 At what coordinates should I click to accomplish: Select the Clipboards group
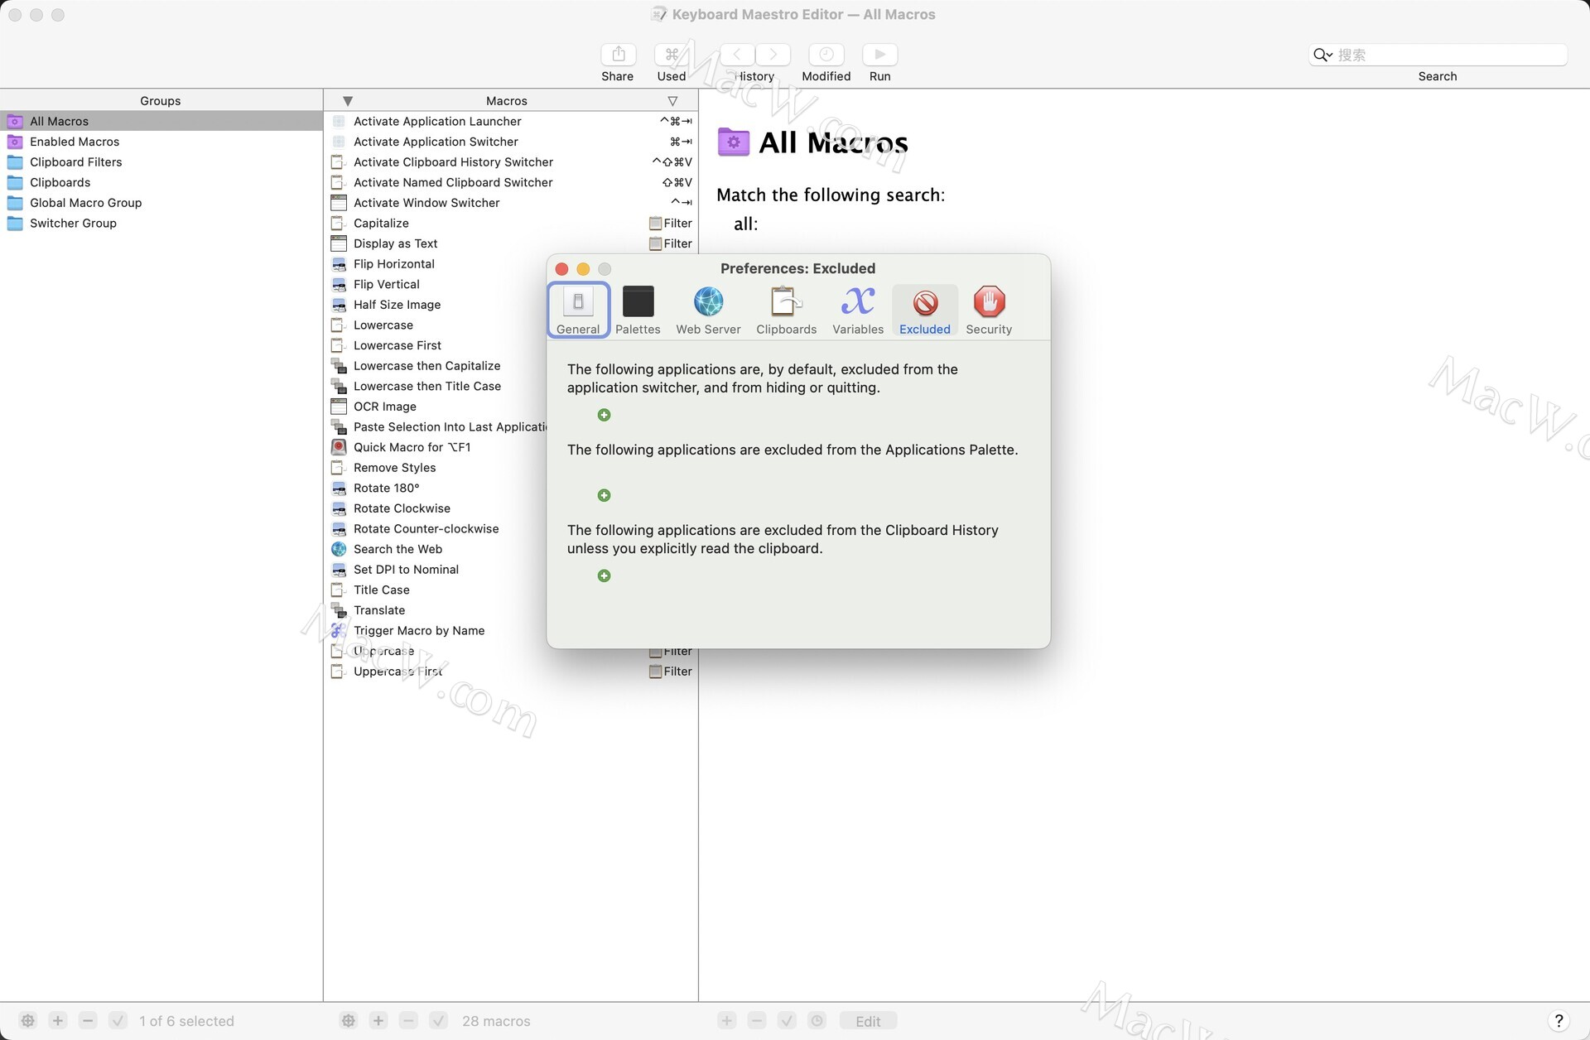click(x=161, y=182)
